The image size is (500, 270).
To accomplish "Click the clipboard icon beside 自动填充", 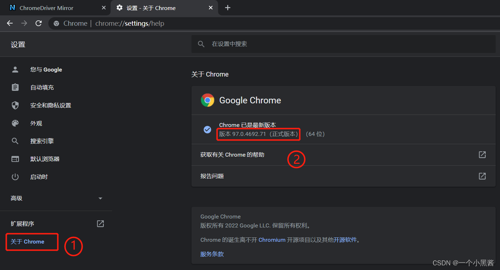I will click(15, 87).
